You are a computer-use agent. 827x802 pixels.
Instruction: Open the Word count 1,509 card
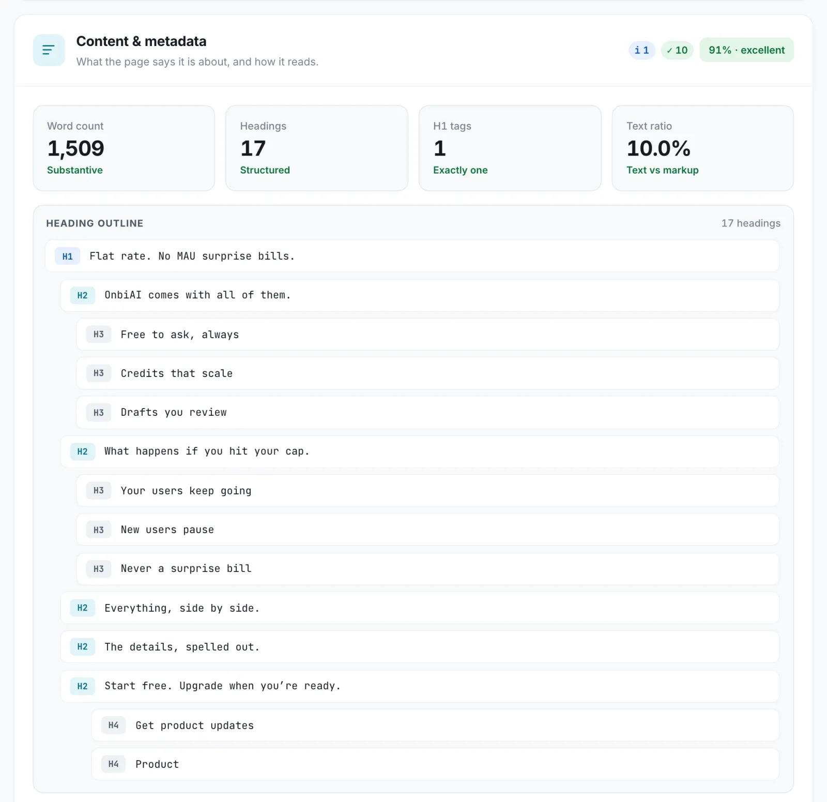124,148
